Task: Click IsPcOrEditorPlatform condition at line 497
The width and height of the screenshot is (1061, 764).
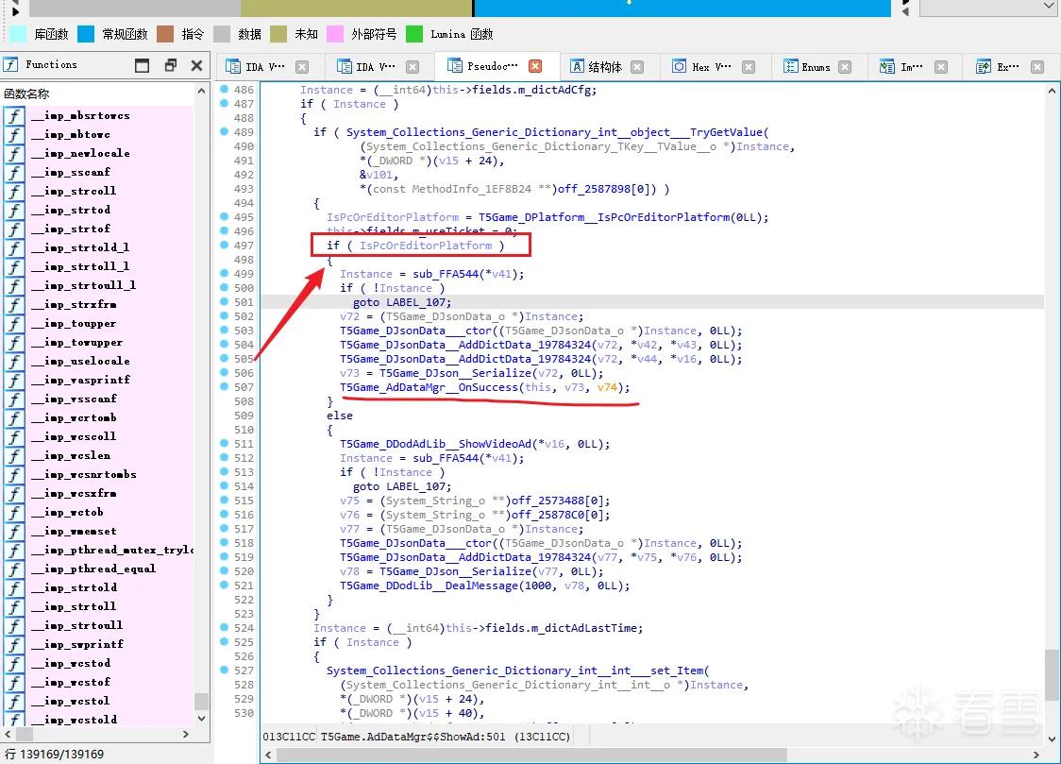Action: click(426, 246)
